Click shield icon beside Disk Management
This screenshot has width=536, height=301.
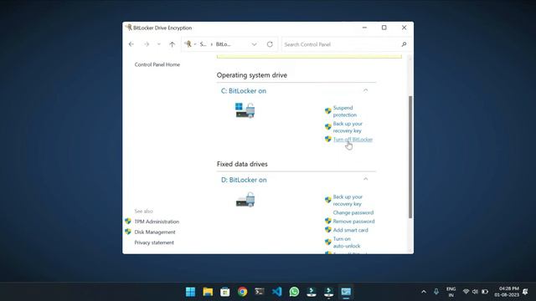128,232
